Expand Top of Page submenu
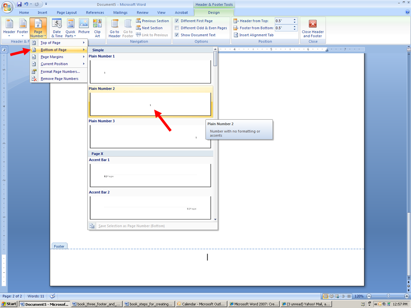The height and width of the screenshot is (308, 411). pyautogui.click(x=59, y=42)
